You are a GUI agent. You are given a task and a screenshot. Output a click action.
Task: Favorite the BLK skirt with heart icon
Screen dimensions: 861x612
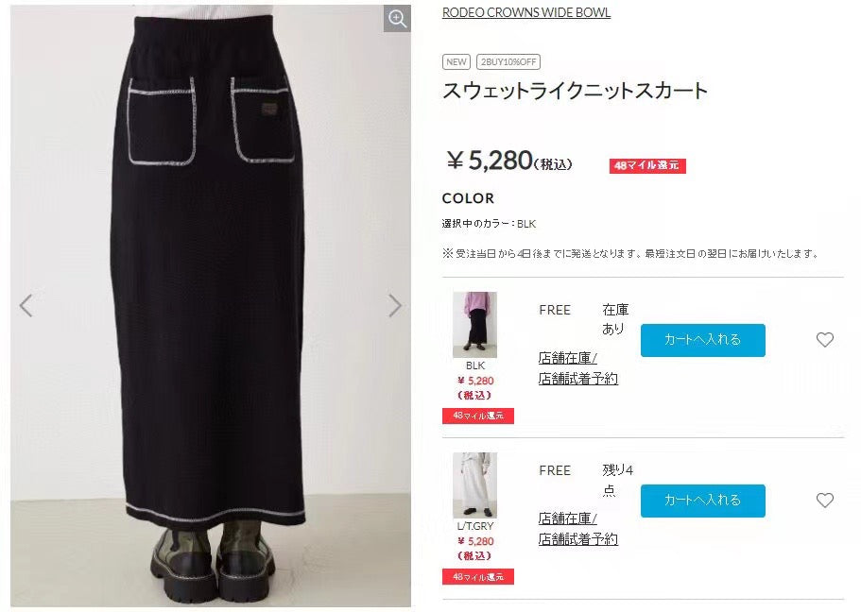click(x=825, y=340)
